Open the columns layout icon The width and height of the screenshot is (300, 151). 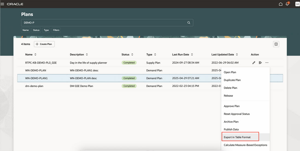point(276,44)
